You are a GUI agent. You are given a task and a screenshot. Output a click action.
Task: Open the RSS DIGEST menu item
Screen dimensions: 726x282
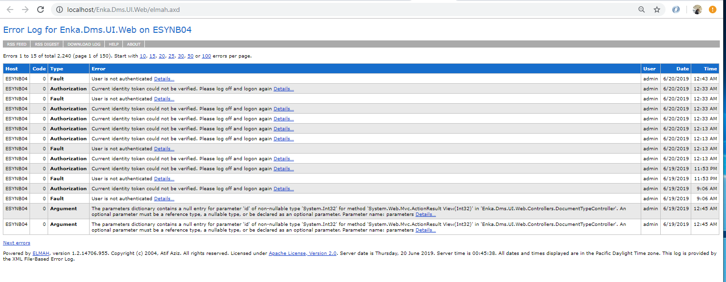47,44
